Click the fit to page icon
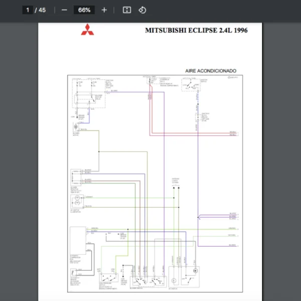 pos(127,10)
